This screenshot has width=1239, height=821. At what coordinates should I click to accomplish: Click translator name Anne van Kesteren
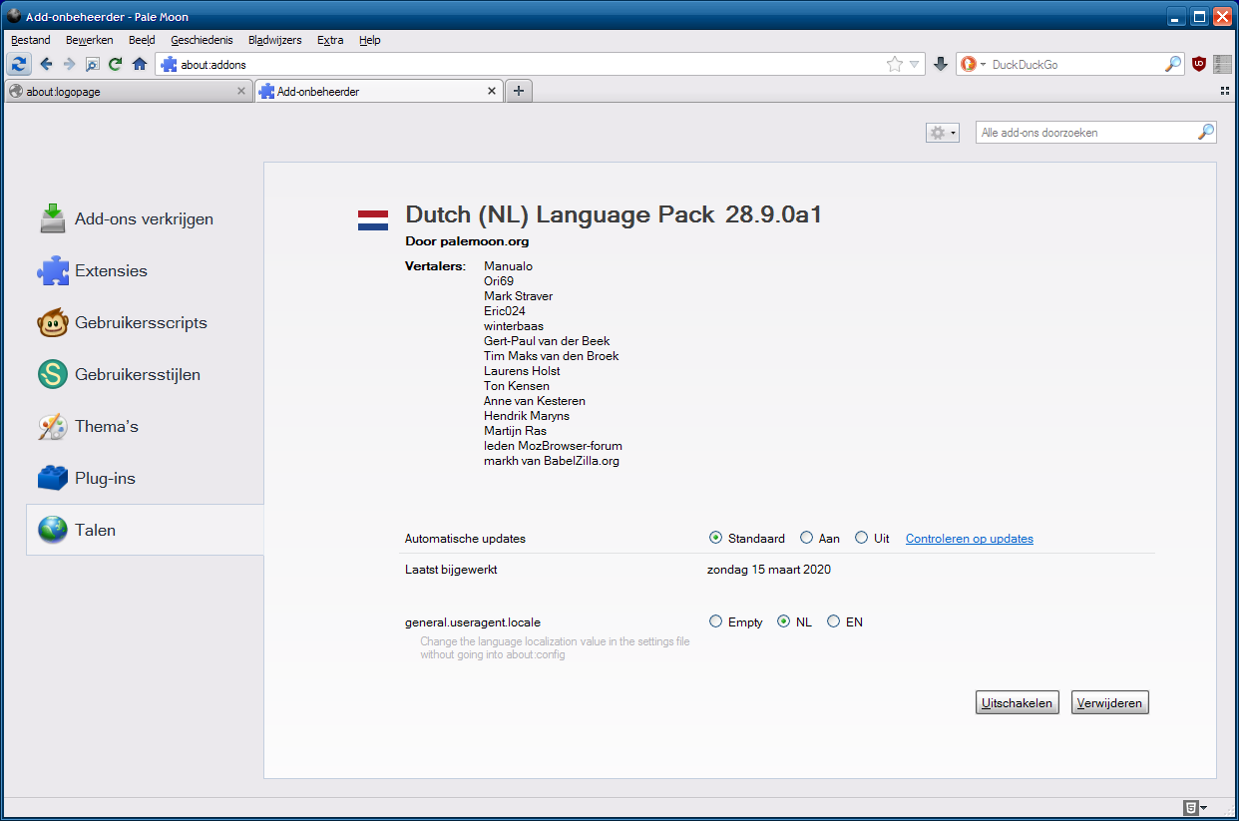[x=533, y=401]
